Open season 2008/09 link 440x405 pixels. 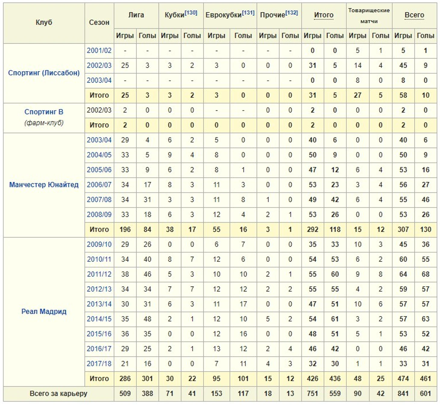[x=99, y=215]
